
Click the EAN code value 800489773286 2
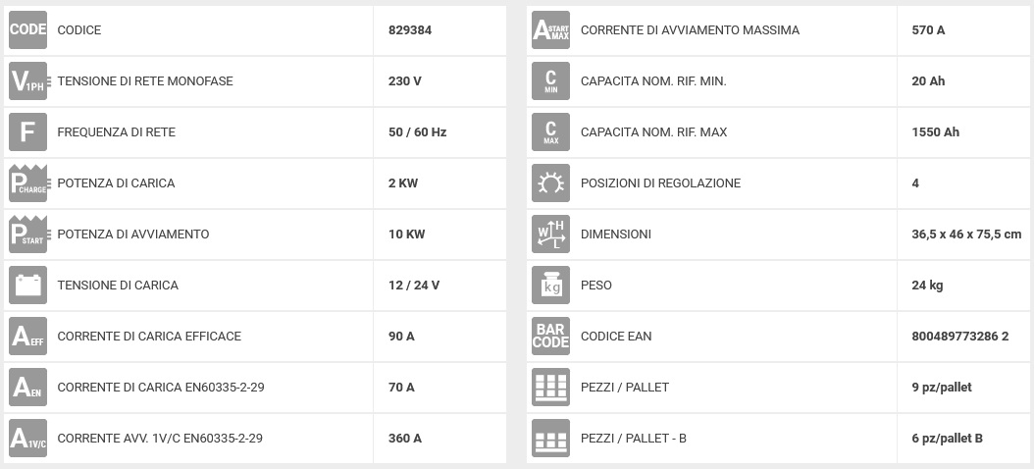pyautogui.click(x=959, y=337)
